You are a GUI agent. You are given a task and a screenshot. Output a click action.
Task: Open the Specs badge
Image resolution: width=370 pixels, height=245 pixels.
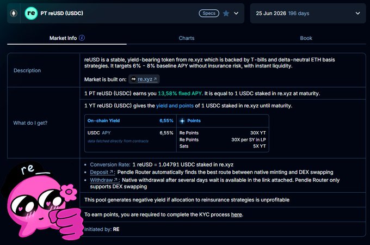click(209, 13)
